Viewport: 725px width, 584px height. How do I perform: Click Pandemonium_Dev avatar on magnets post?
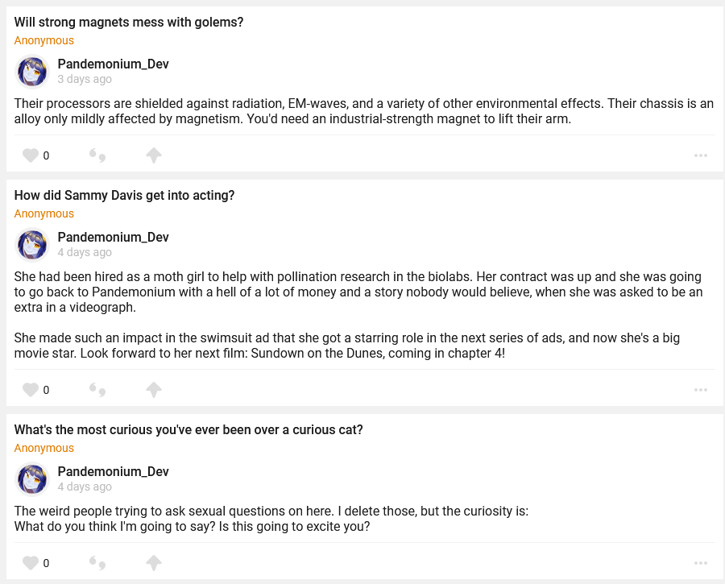33,72
